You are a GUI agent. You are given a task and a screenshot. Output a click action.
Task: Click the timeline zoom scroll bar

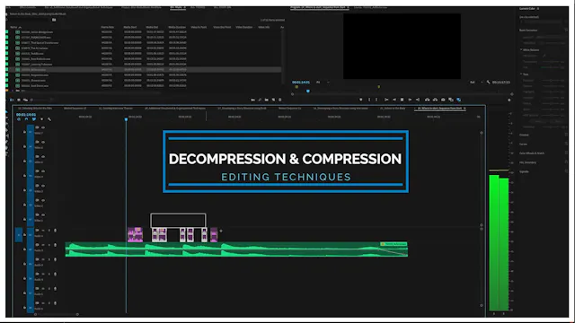click(56, 314)
